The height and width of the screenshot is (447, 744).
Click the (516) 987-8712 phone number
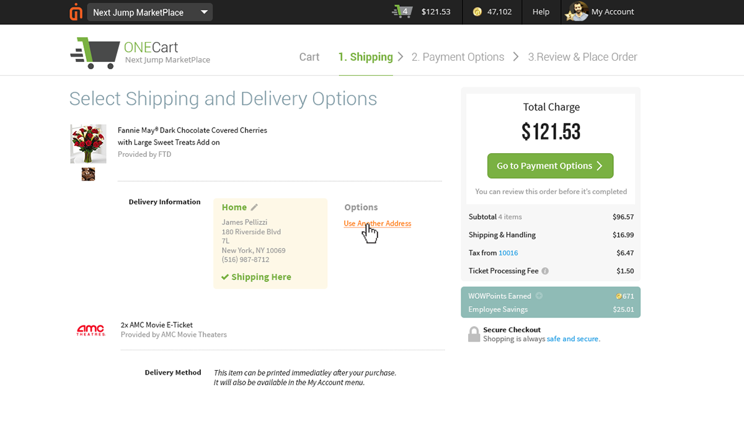pyautogui.click(x=246, y=260)
